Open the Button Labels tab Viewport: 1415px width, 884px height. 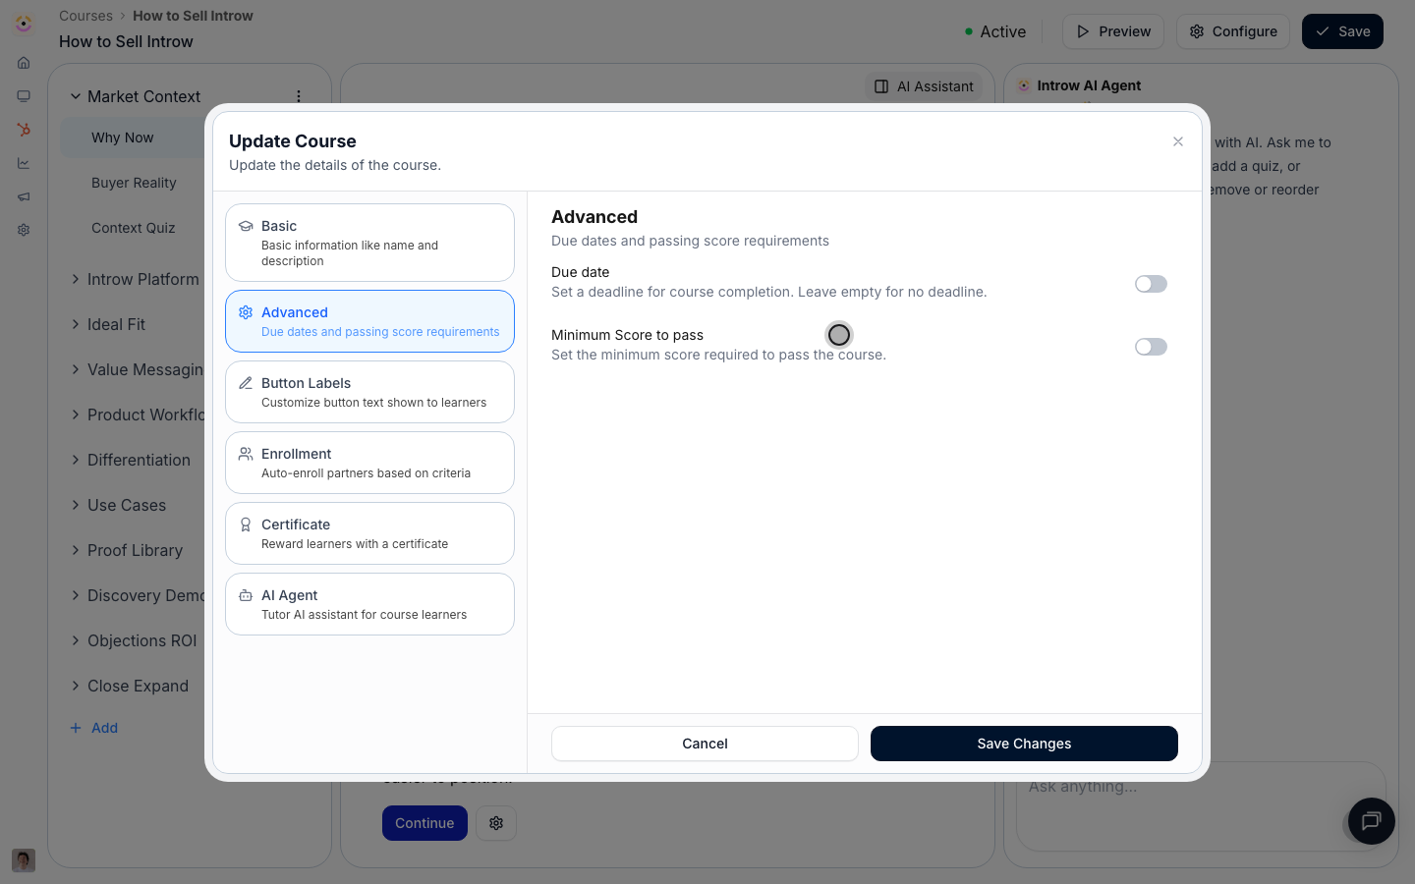point(369,392)
